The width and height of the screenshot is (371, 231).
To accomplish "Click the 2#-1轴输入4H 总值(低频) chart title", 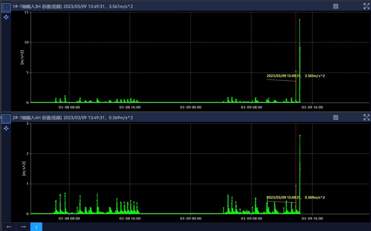I will [37, 118].
